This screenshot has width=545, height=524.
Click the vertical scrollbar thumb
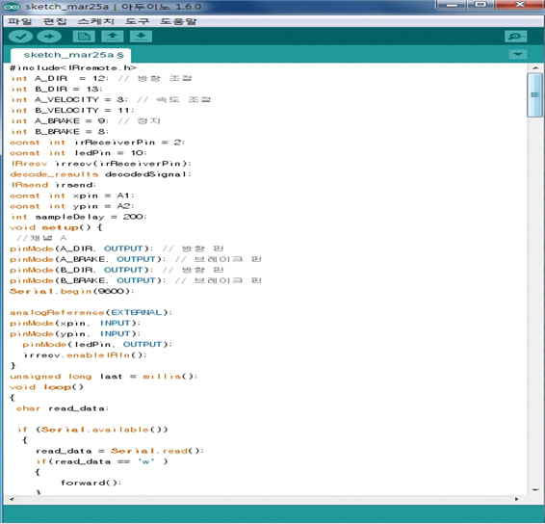534,95
